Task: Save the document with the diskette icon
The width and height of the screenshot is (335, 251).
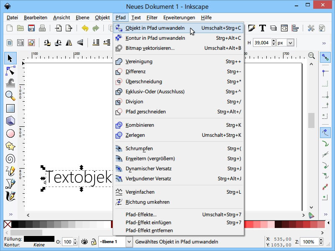Action: [x=31, y=28]
